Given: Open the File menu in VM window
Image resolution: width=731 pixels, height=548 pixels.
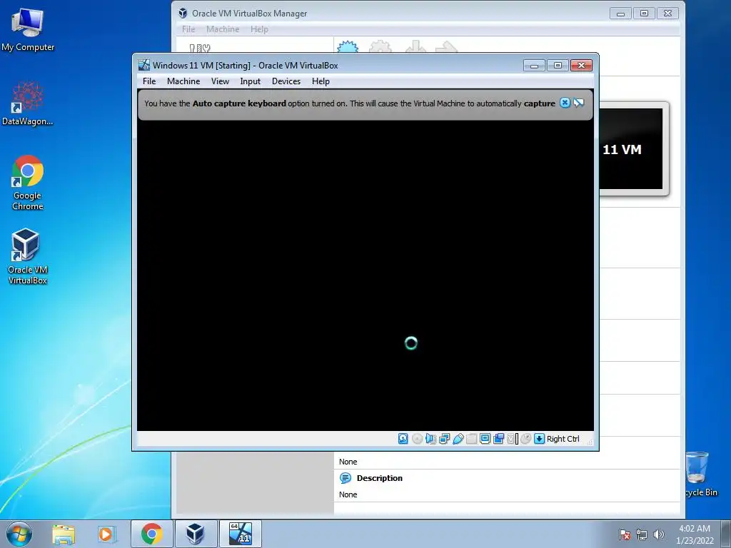Looking at the screenshot, I should 149,81.
